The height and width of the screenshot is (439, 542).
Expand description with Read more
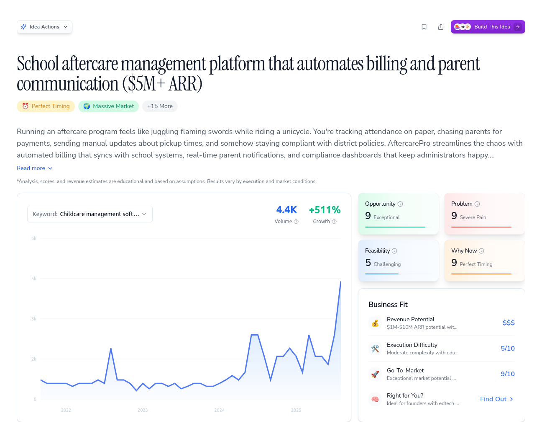(x=35, y=168)
